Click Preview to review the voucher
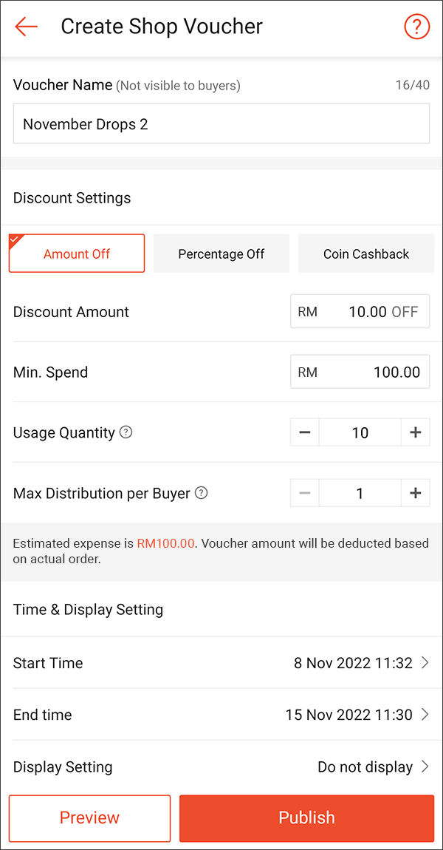Screen dimensions: 443x850 89,817
